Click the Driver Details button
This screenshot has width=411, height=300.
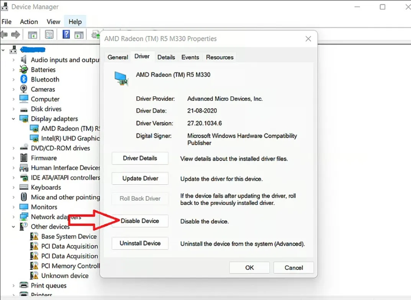(x=140, y=158)
